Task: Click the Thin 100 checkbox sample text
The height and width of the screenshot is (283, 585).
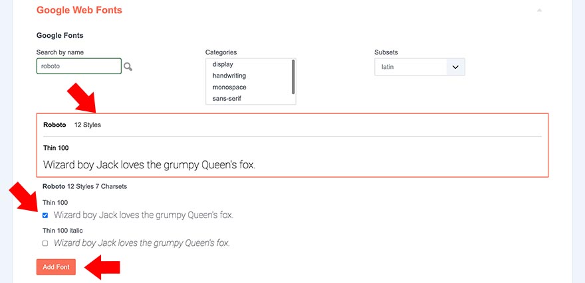Action: (x=144, y=215)
